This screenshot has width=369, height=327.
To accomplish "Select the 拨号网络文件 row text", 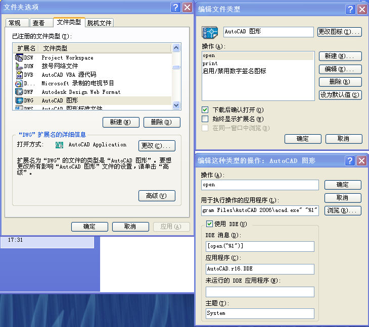I will pos(60,66).
